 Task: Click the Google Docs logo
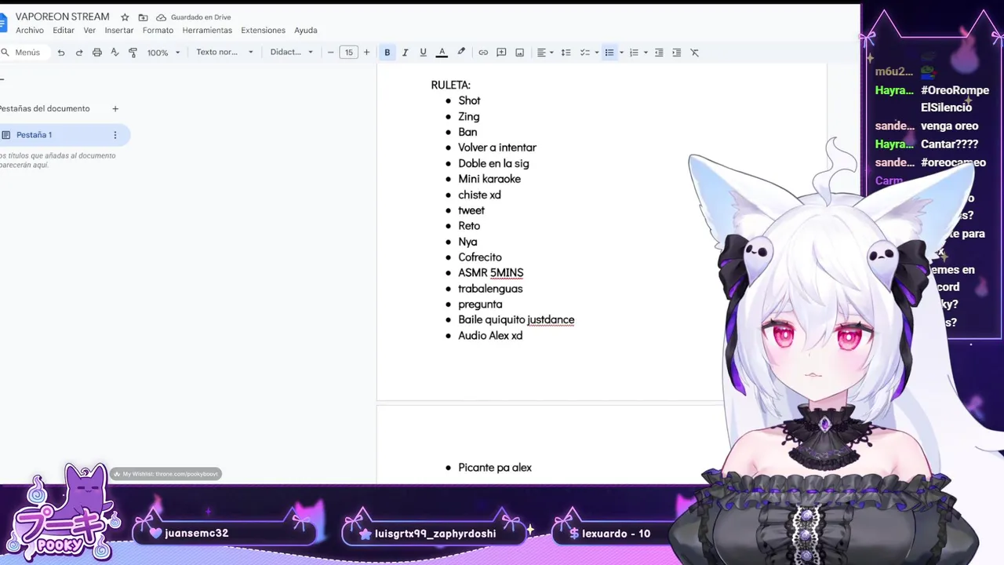pyautogui.click(x=3, y=23)
